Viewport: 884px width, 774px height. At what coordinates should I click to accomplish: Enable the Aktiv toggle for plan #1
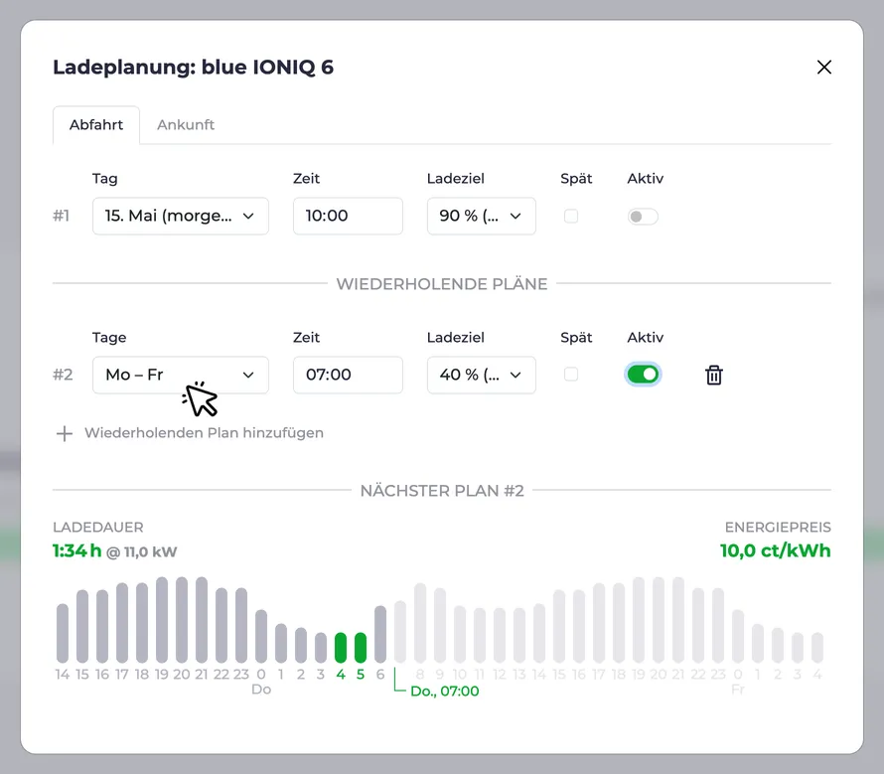click(x=643, y=217)
